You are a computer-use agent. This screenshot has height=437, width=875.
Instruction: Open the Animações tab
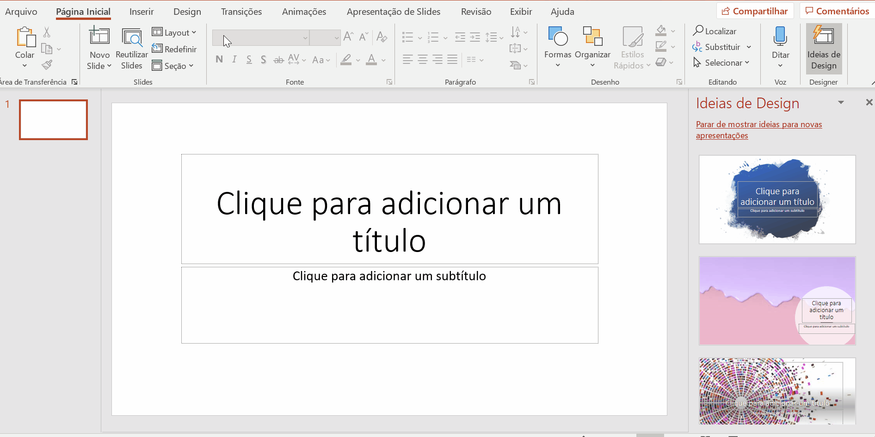304,12
